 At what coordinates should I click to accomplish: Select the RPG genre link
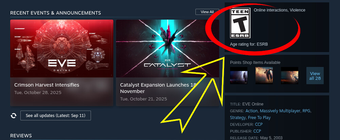(306, 111)
